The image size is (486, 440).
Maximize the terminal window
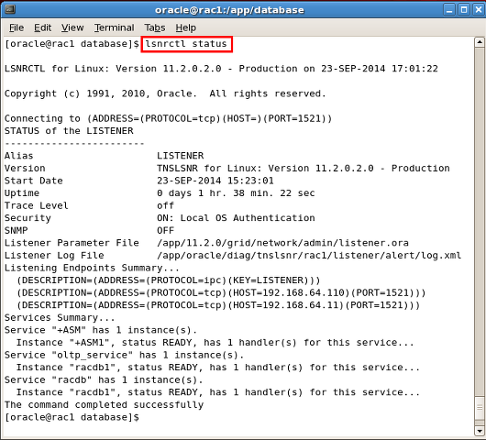(x=464, y=10)
